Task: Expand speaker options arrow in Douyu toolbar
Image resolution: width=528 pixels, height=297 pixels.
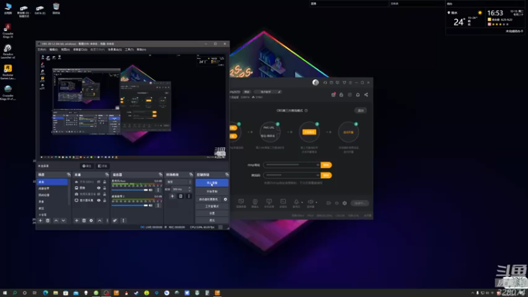Action: (316, 203)
